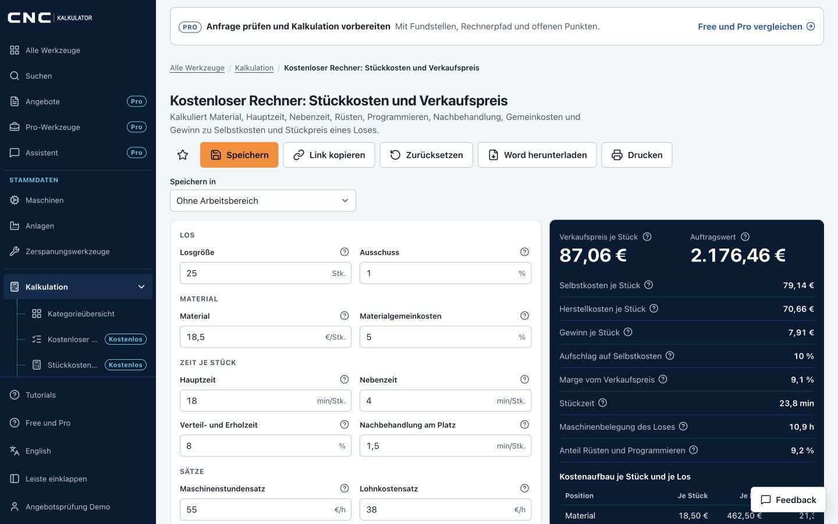The width and height of the screenshot is (838, 524).
Task: Show info for Stückzeit result
Action: tap(603, 403)
